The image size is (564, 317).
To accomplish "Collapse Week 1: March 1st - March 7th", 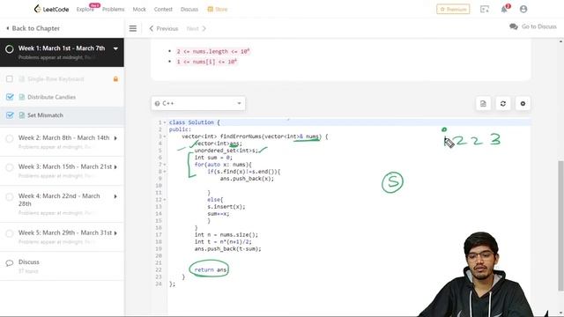I will tap(115, 48).
